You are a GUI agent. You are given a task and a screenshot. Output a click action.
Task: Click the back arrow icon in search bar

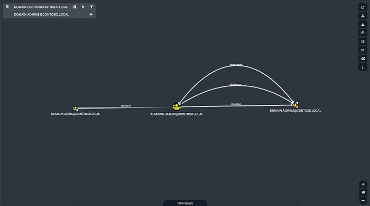click(x=83, y=7)
